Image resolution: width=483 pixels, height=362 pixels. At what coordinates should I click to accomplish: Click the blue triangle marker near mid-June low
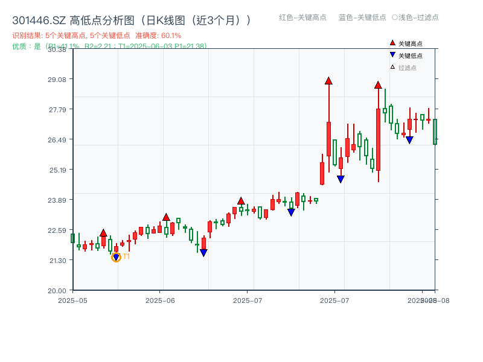(x=203, y=252)
